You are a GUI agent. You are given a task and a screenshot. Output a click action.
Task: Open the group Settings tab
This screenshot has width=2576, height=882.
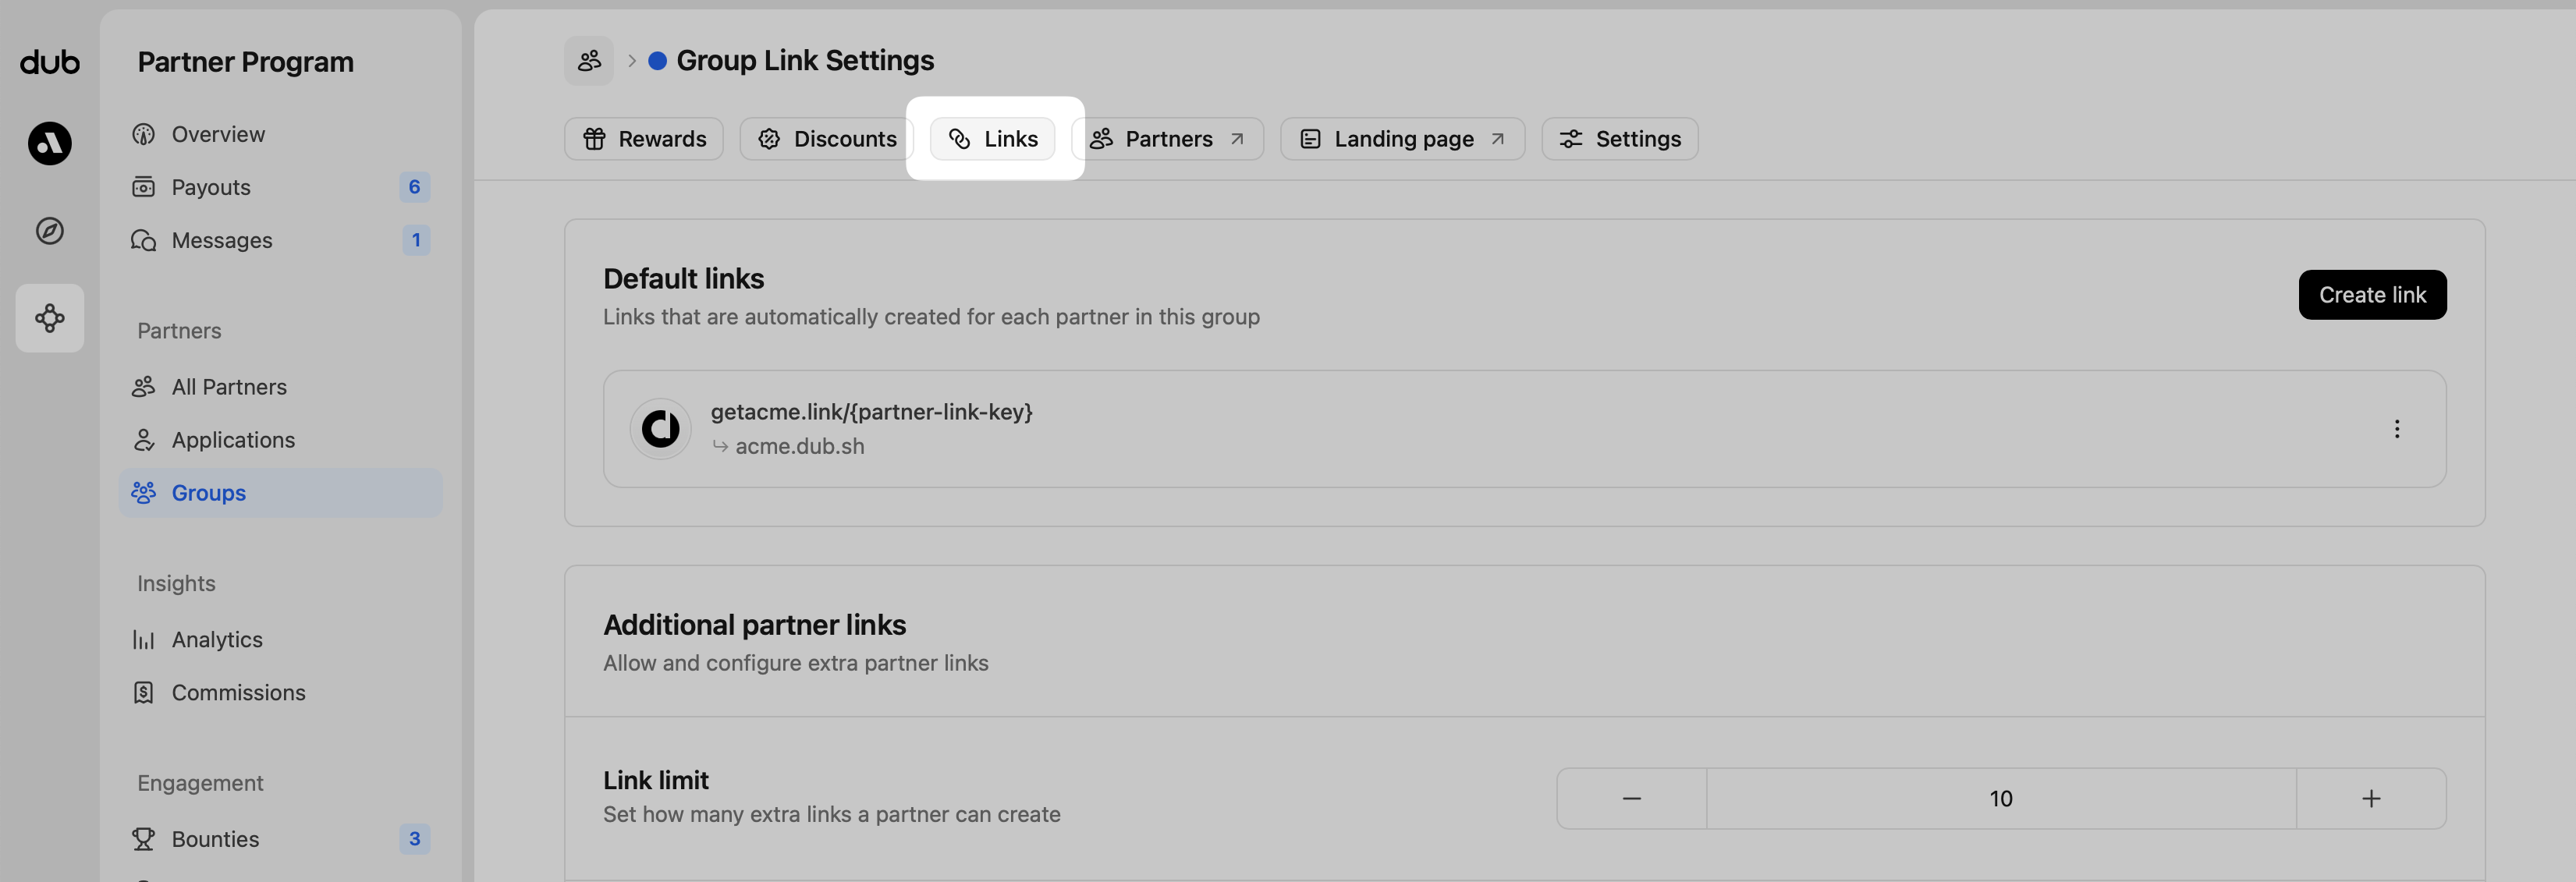(x=1619, y=139)
